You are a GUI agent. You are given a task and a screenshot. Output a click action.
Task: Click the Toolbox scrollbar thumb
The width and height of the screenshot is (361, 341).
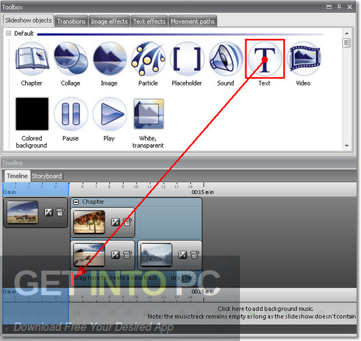point(347,43)
